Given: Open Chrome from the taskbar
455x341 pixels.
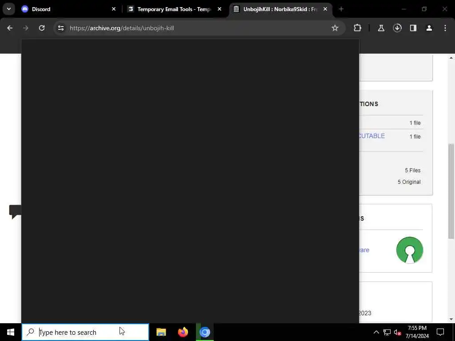Looking at the screenshot, I should point(204,332).
